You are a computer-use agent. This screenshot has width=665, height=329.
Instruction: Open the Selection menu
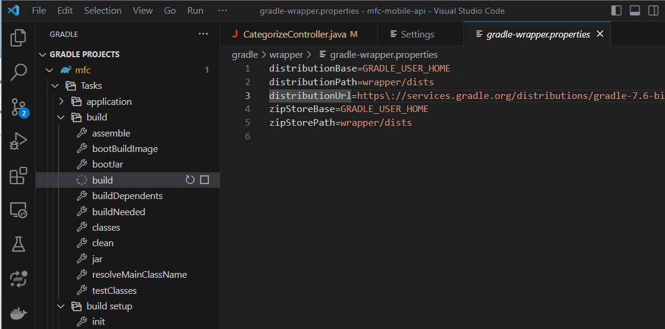104,11
